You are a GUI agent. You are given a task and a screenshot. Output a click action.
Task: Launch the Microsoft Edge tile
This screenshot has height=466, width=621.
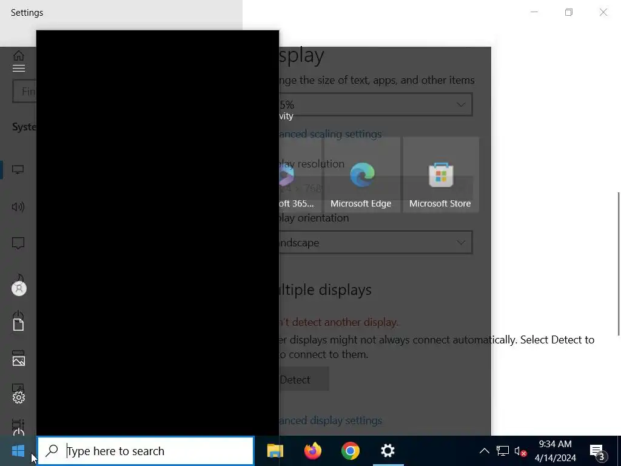pos(362,175)
